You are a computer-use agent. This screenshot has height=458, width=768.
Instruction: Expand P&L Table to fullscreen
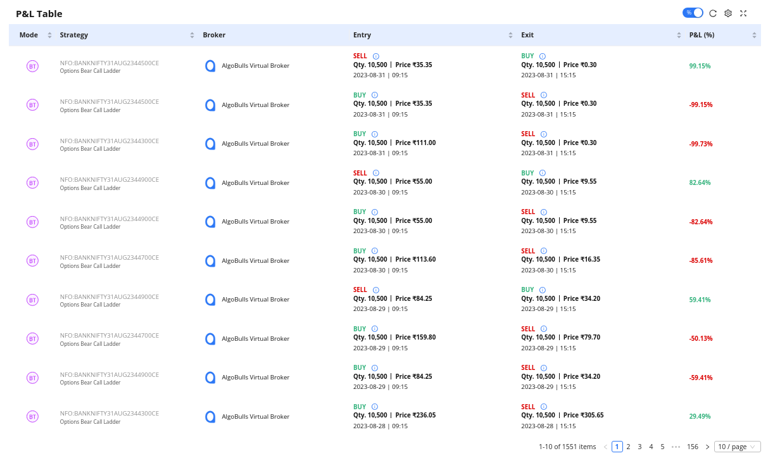coord(743,13)
